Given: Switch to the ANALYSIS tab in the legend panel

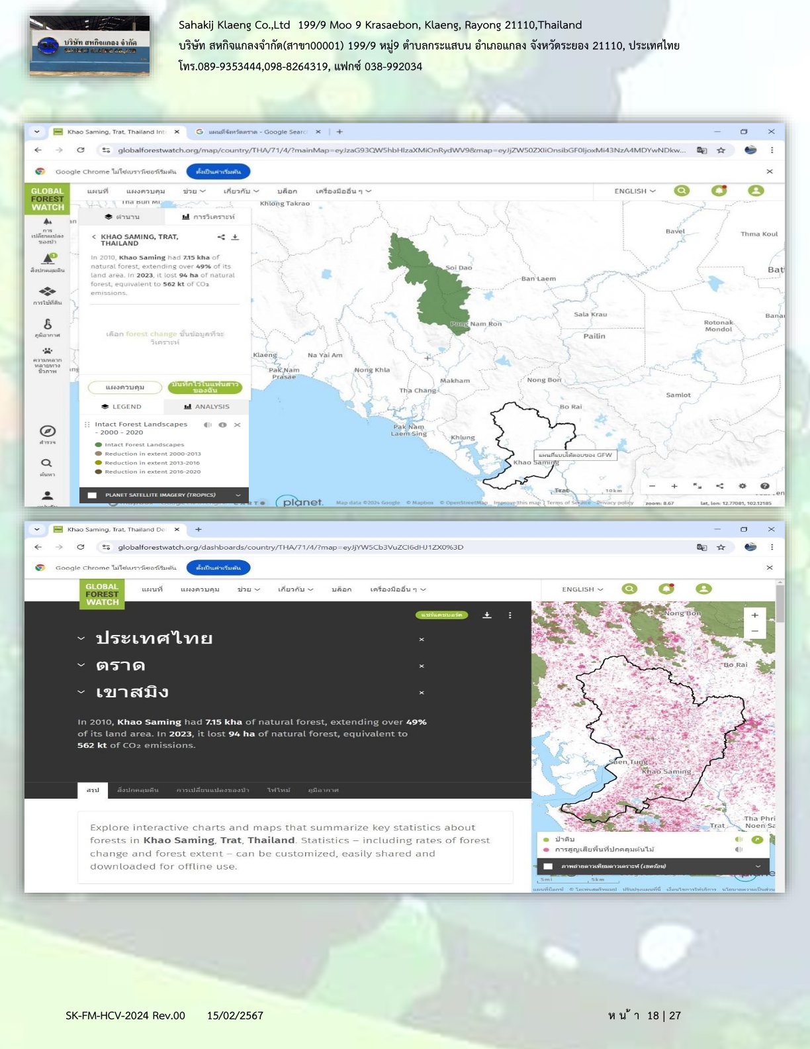Looking at the screenshot, I should coord(206,407).
